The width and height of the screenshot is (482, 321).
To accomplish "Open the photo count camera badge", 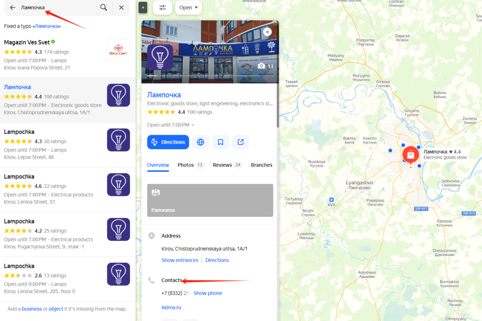I will pos(265,66).
